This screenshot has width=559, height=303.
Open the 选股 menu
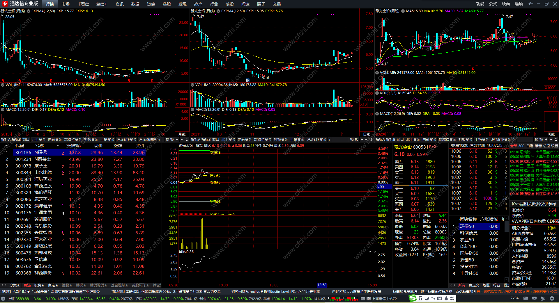click(x=167, y=4)
